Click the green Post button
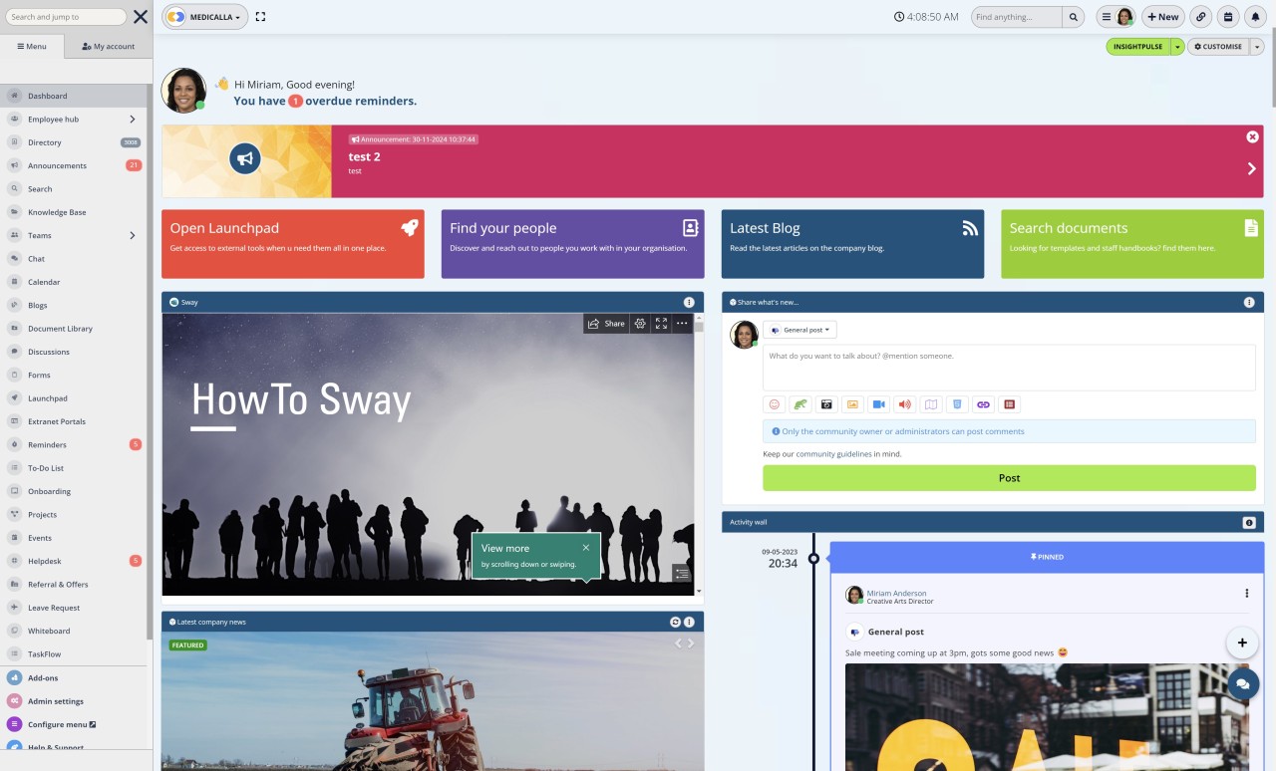Viewport: 1276px width, 771px height. [1009, 478]
